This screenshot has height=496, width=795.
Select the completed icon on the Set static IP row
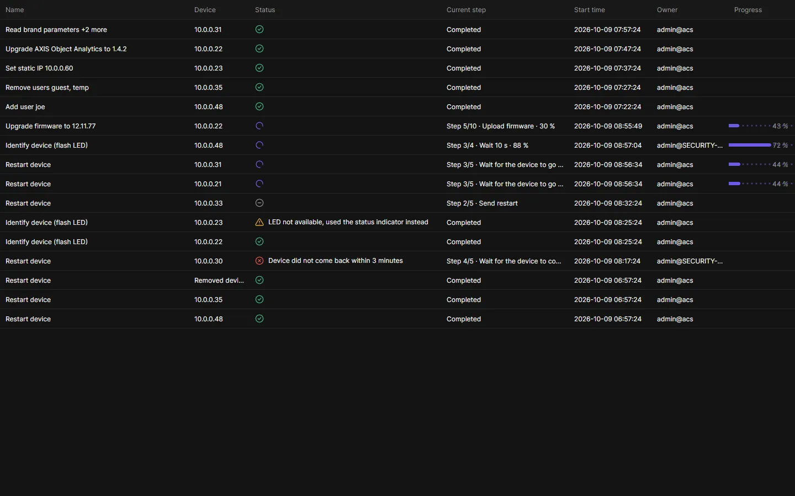click(259, 68)
